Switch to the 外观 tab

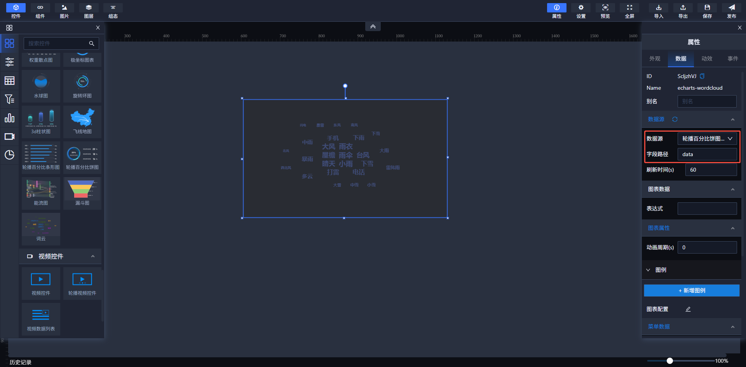[655, 59]
